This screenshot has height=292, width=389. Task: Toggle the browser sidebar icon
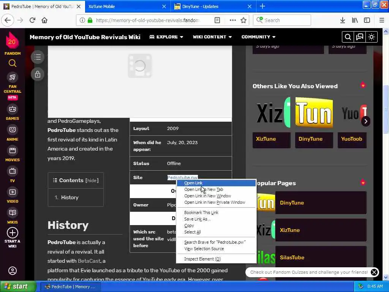tap(367, 20)
